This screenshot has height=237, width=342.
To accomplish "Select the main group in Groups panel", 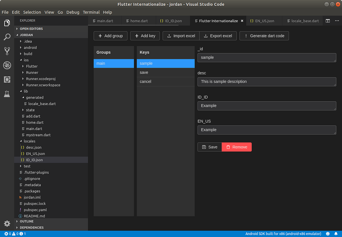I will click(x=113, y=63).
